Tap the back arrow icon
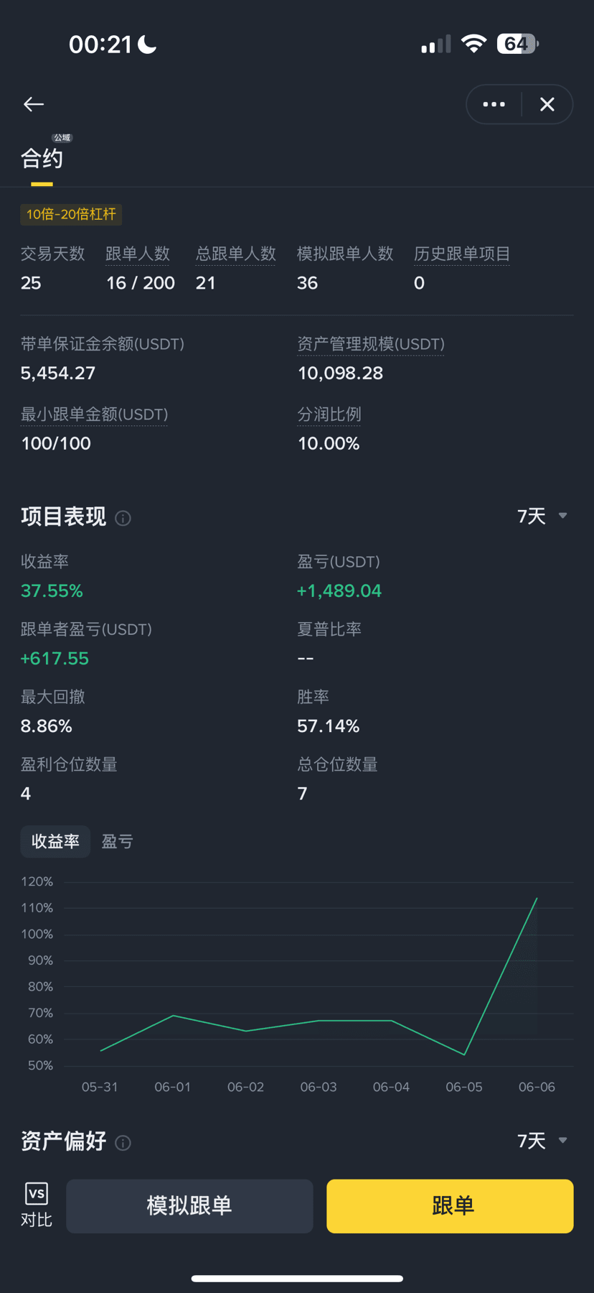 (34, 104)
